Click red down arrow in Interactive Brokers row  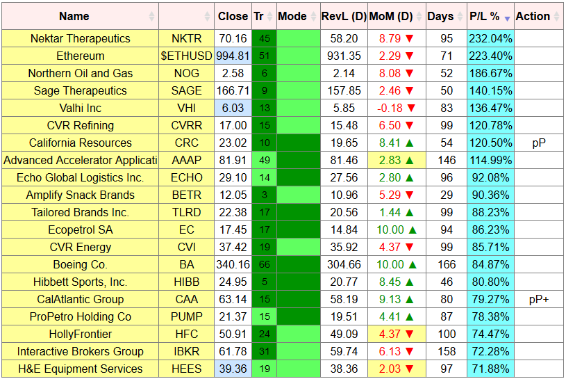[409, 352]
